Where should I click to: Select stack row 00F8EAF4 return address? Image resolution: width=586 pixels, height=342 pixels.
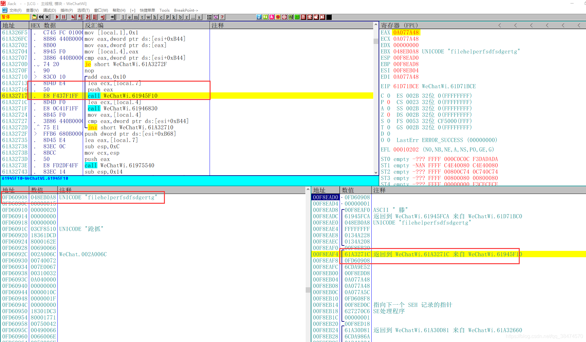pos(449,254)
